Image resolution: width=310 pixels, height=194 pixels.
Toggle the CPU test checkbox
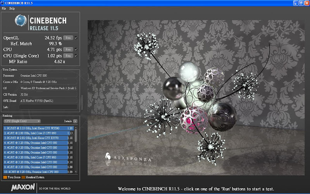76,49
